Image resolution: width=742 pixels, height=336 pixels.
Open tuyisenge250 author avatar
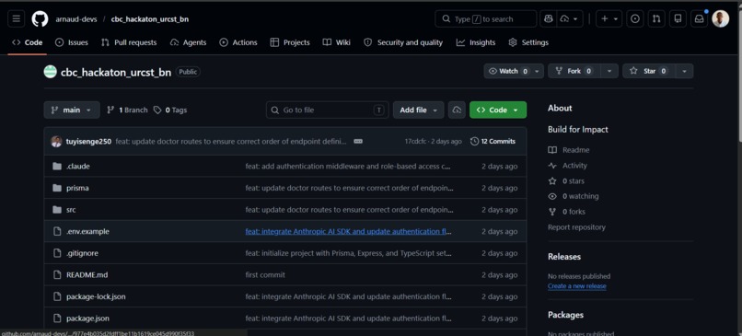click(x=56, y=141)
